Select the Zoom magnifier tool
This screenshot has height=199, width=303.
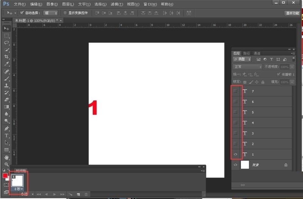coord(6,164)
